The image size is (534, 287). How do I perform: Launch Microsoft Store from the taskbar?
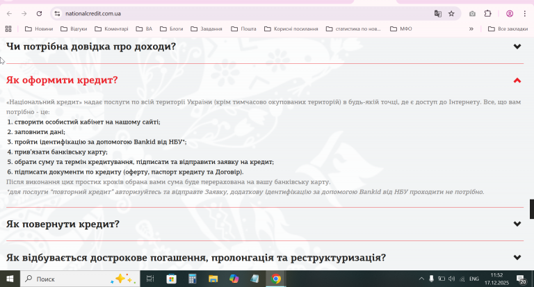pyautogui.click(x=171, y=279)
